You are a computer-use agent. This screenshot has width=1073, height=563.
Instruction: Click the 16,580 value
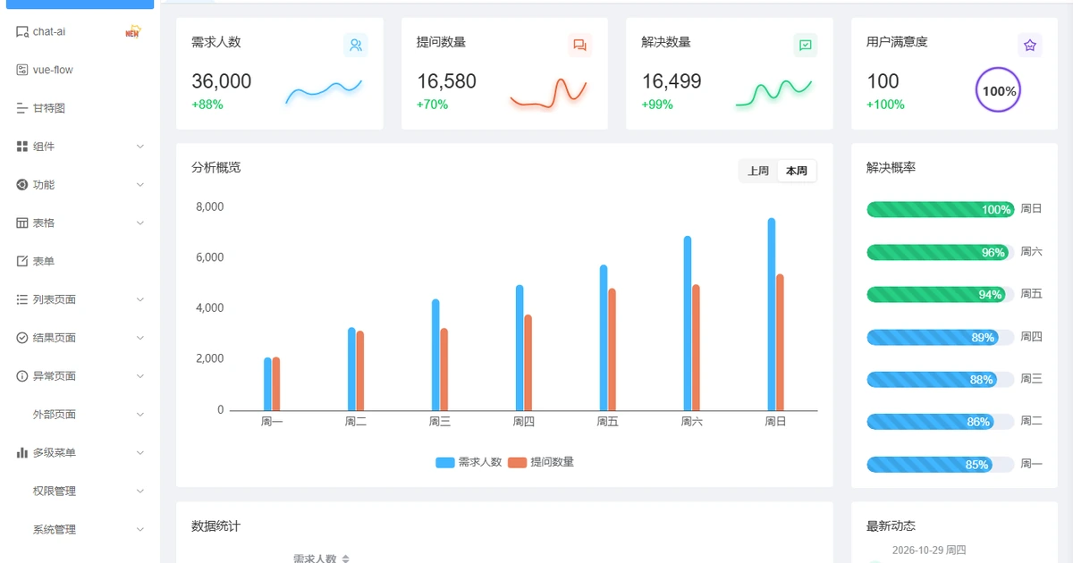(446, 81)
